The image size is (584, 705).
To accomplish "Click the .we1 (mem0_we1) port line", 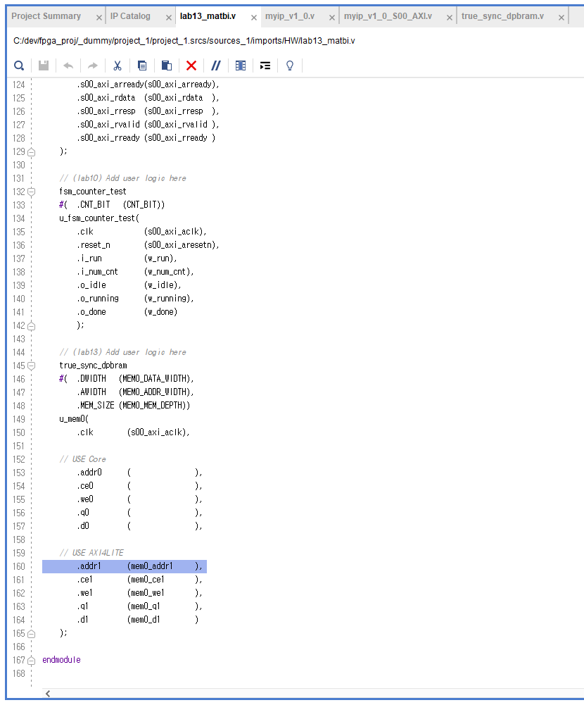I will (139, 593).
